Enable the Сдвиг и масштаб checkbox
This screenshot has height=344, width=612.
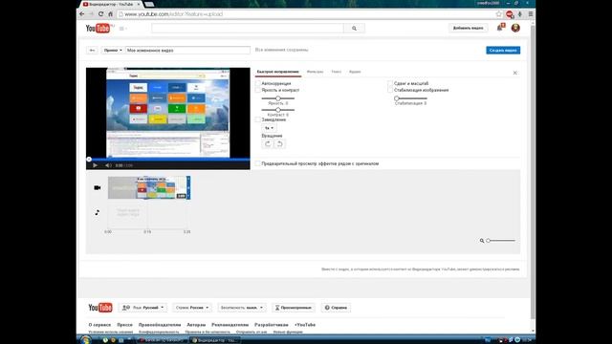pyautogui.click(x=390, y=83)
